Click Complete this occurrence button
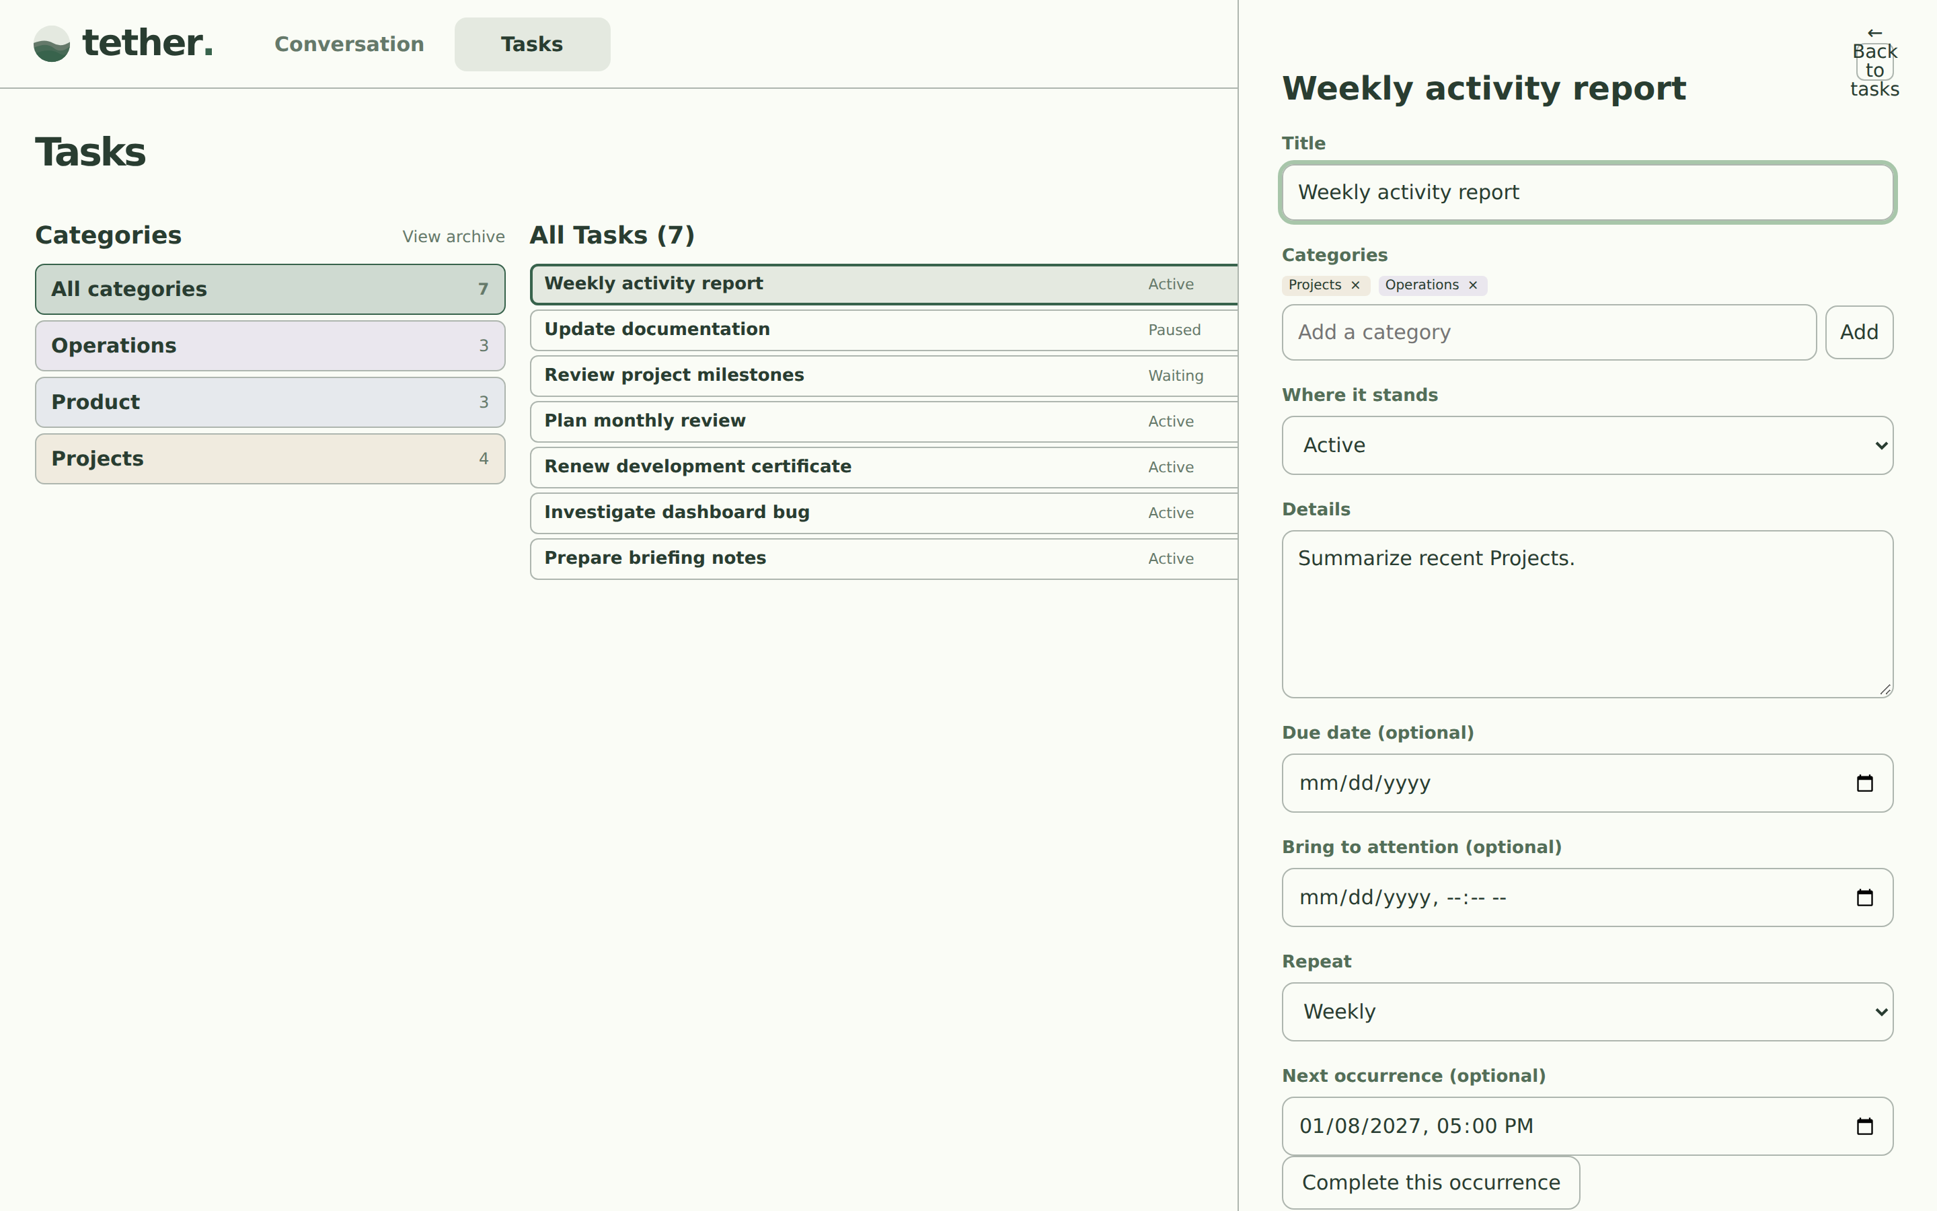The height and width of the screenshot is (1211, 1937). click(x=1431, y=1182)
